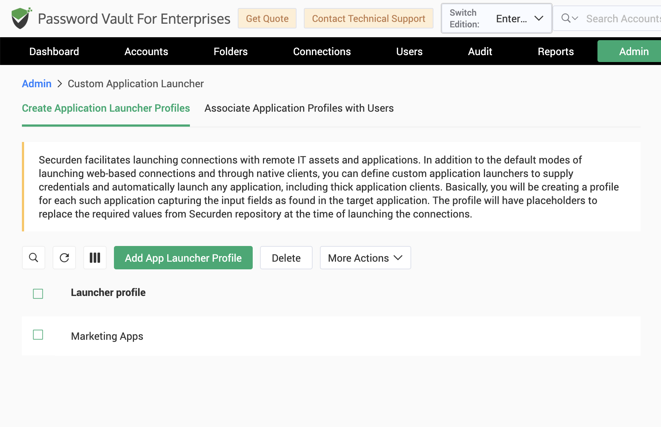
Task: Open the More Actions dropdown
Action: coord(366,258)
